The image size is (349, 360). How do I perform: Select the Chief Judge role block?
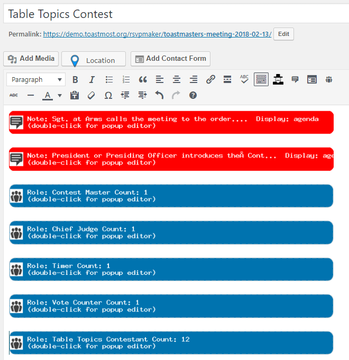coord(171,233)
